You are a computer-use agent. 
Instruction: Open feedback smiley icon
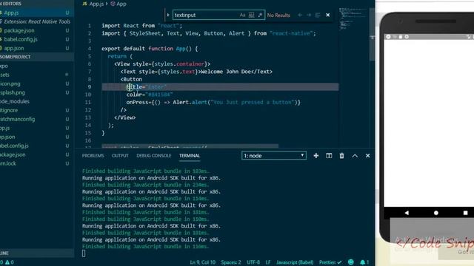tap(350, 262)
